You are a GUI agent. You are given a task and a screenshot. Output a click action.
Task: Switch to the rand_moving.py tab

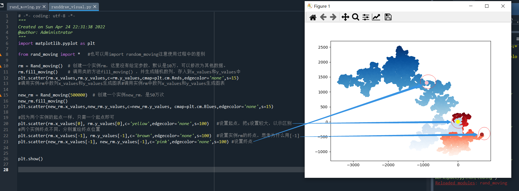[x=25, y=7]
